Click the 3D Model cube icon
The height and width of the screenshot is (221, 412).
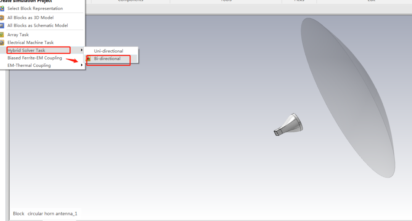click(x=2, y=18)
